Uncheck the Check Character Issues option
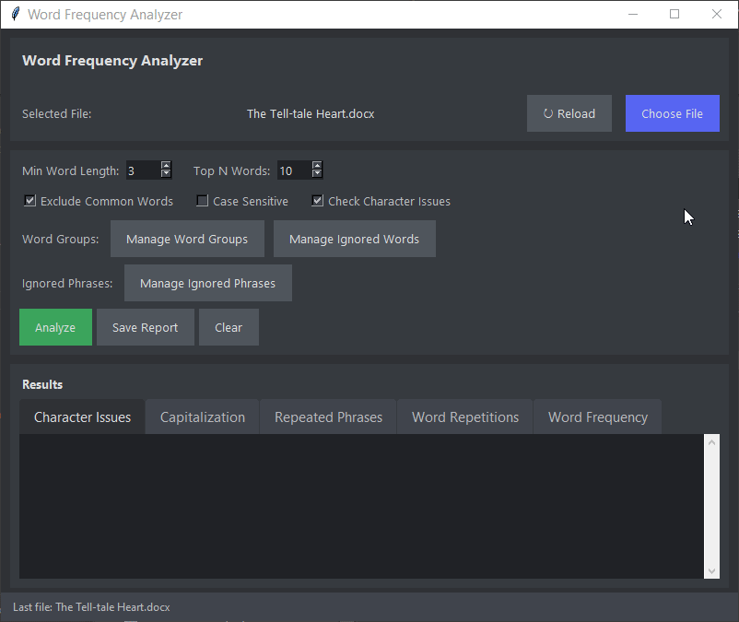Image resolution: width=739 pixels, height=622 pixels. tap(318, 201)
